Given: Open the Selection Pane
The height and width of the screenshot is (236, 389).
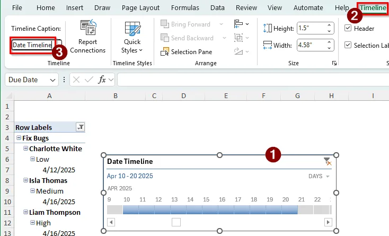Looking at the screenshot, I should click(187, 52).
